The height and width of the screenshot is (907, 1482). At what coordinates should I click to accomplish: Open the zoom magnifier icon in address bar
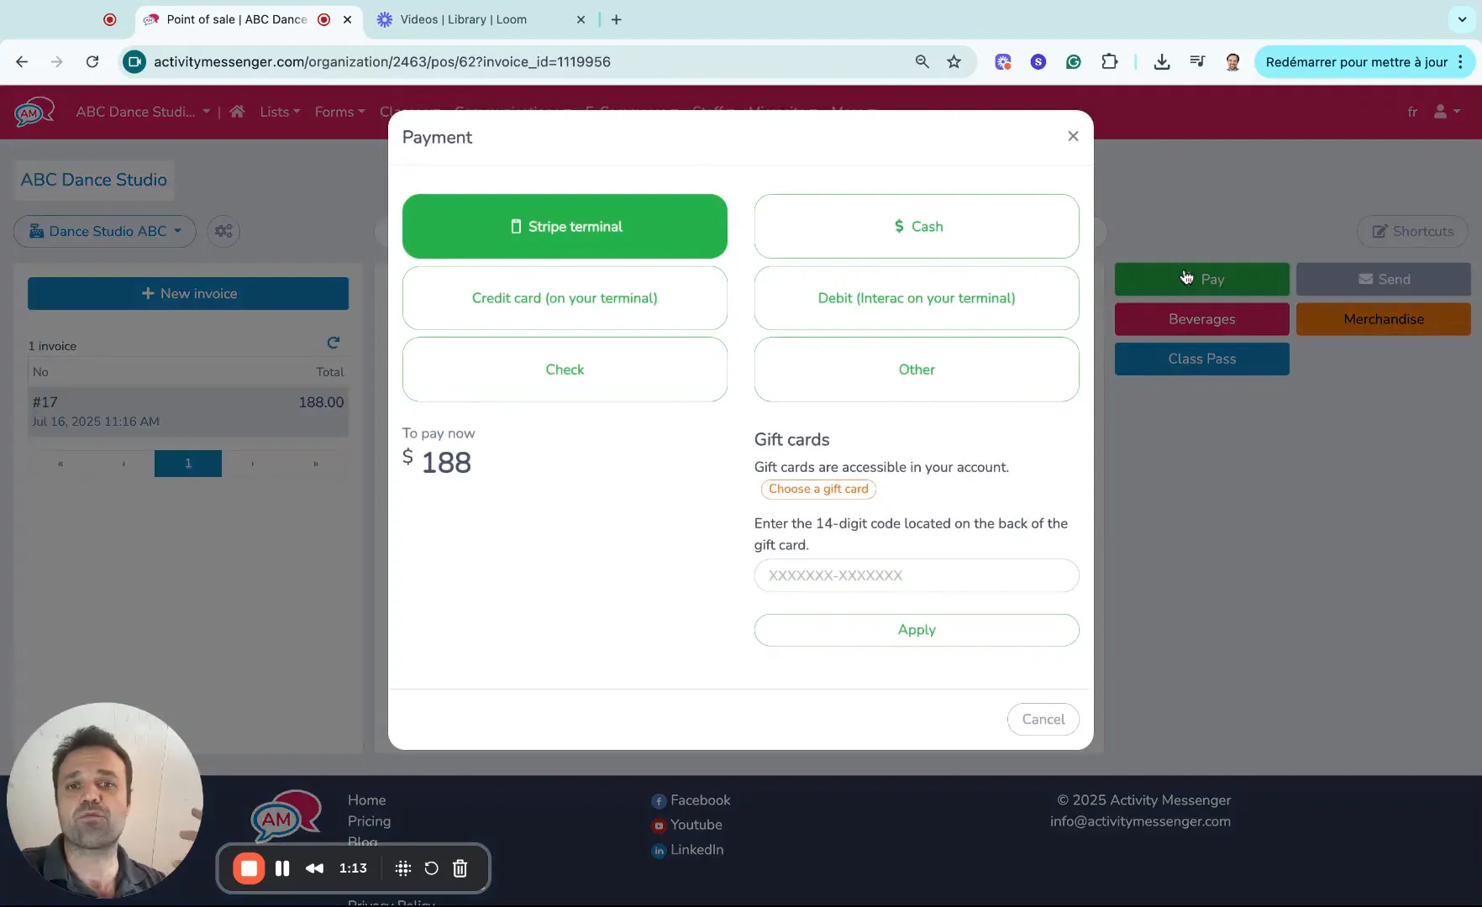point(922,61)
